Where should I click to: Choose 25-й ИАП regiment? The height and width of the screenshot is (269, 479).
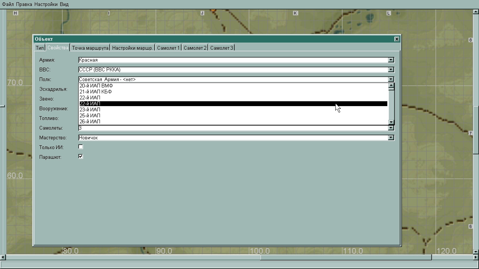point(234,115)
